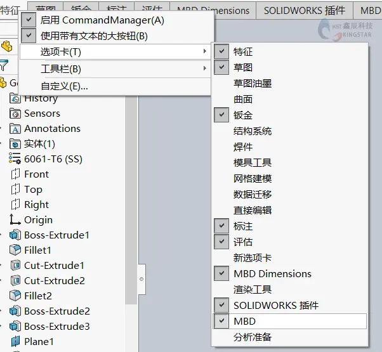The width and height of the screenshot is (382, 352).
Task: Enable the 草图油墨 tab
Action: (289, 83)
